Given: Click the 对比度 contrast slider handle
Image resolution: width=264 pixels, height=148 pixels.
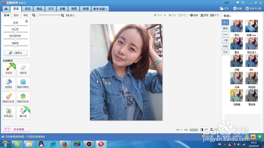Looking at the screenshot, I should click(16, 32).
